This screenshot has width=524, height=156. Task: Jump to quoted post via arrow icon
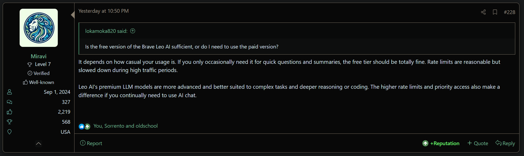(x=133, y=31)
